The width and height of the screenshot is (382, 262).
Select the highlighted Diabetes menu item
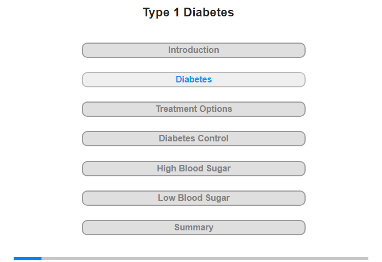(x=193, y=80)
